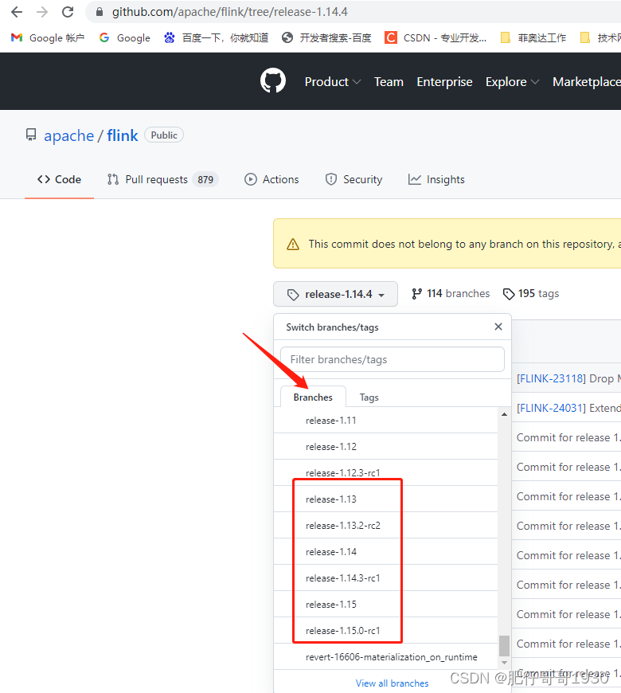Open the Google bookmark
Image resolution: width=621 pixels, height=693 pixels.
[x=124, y=38]
